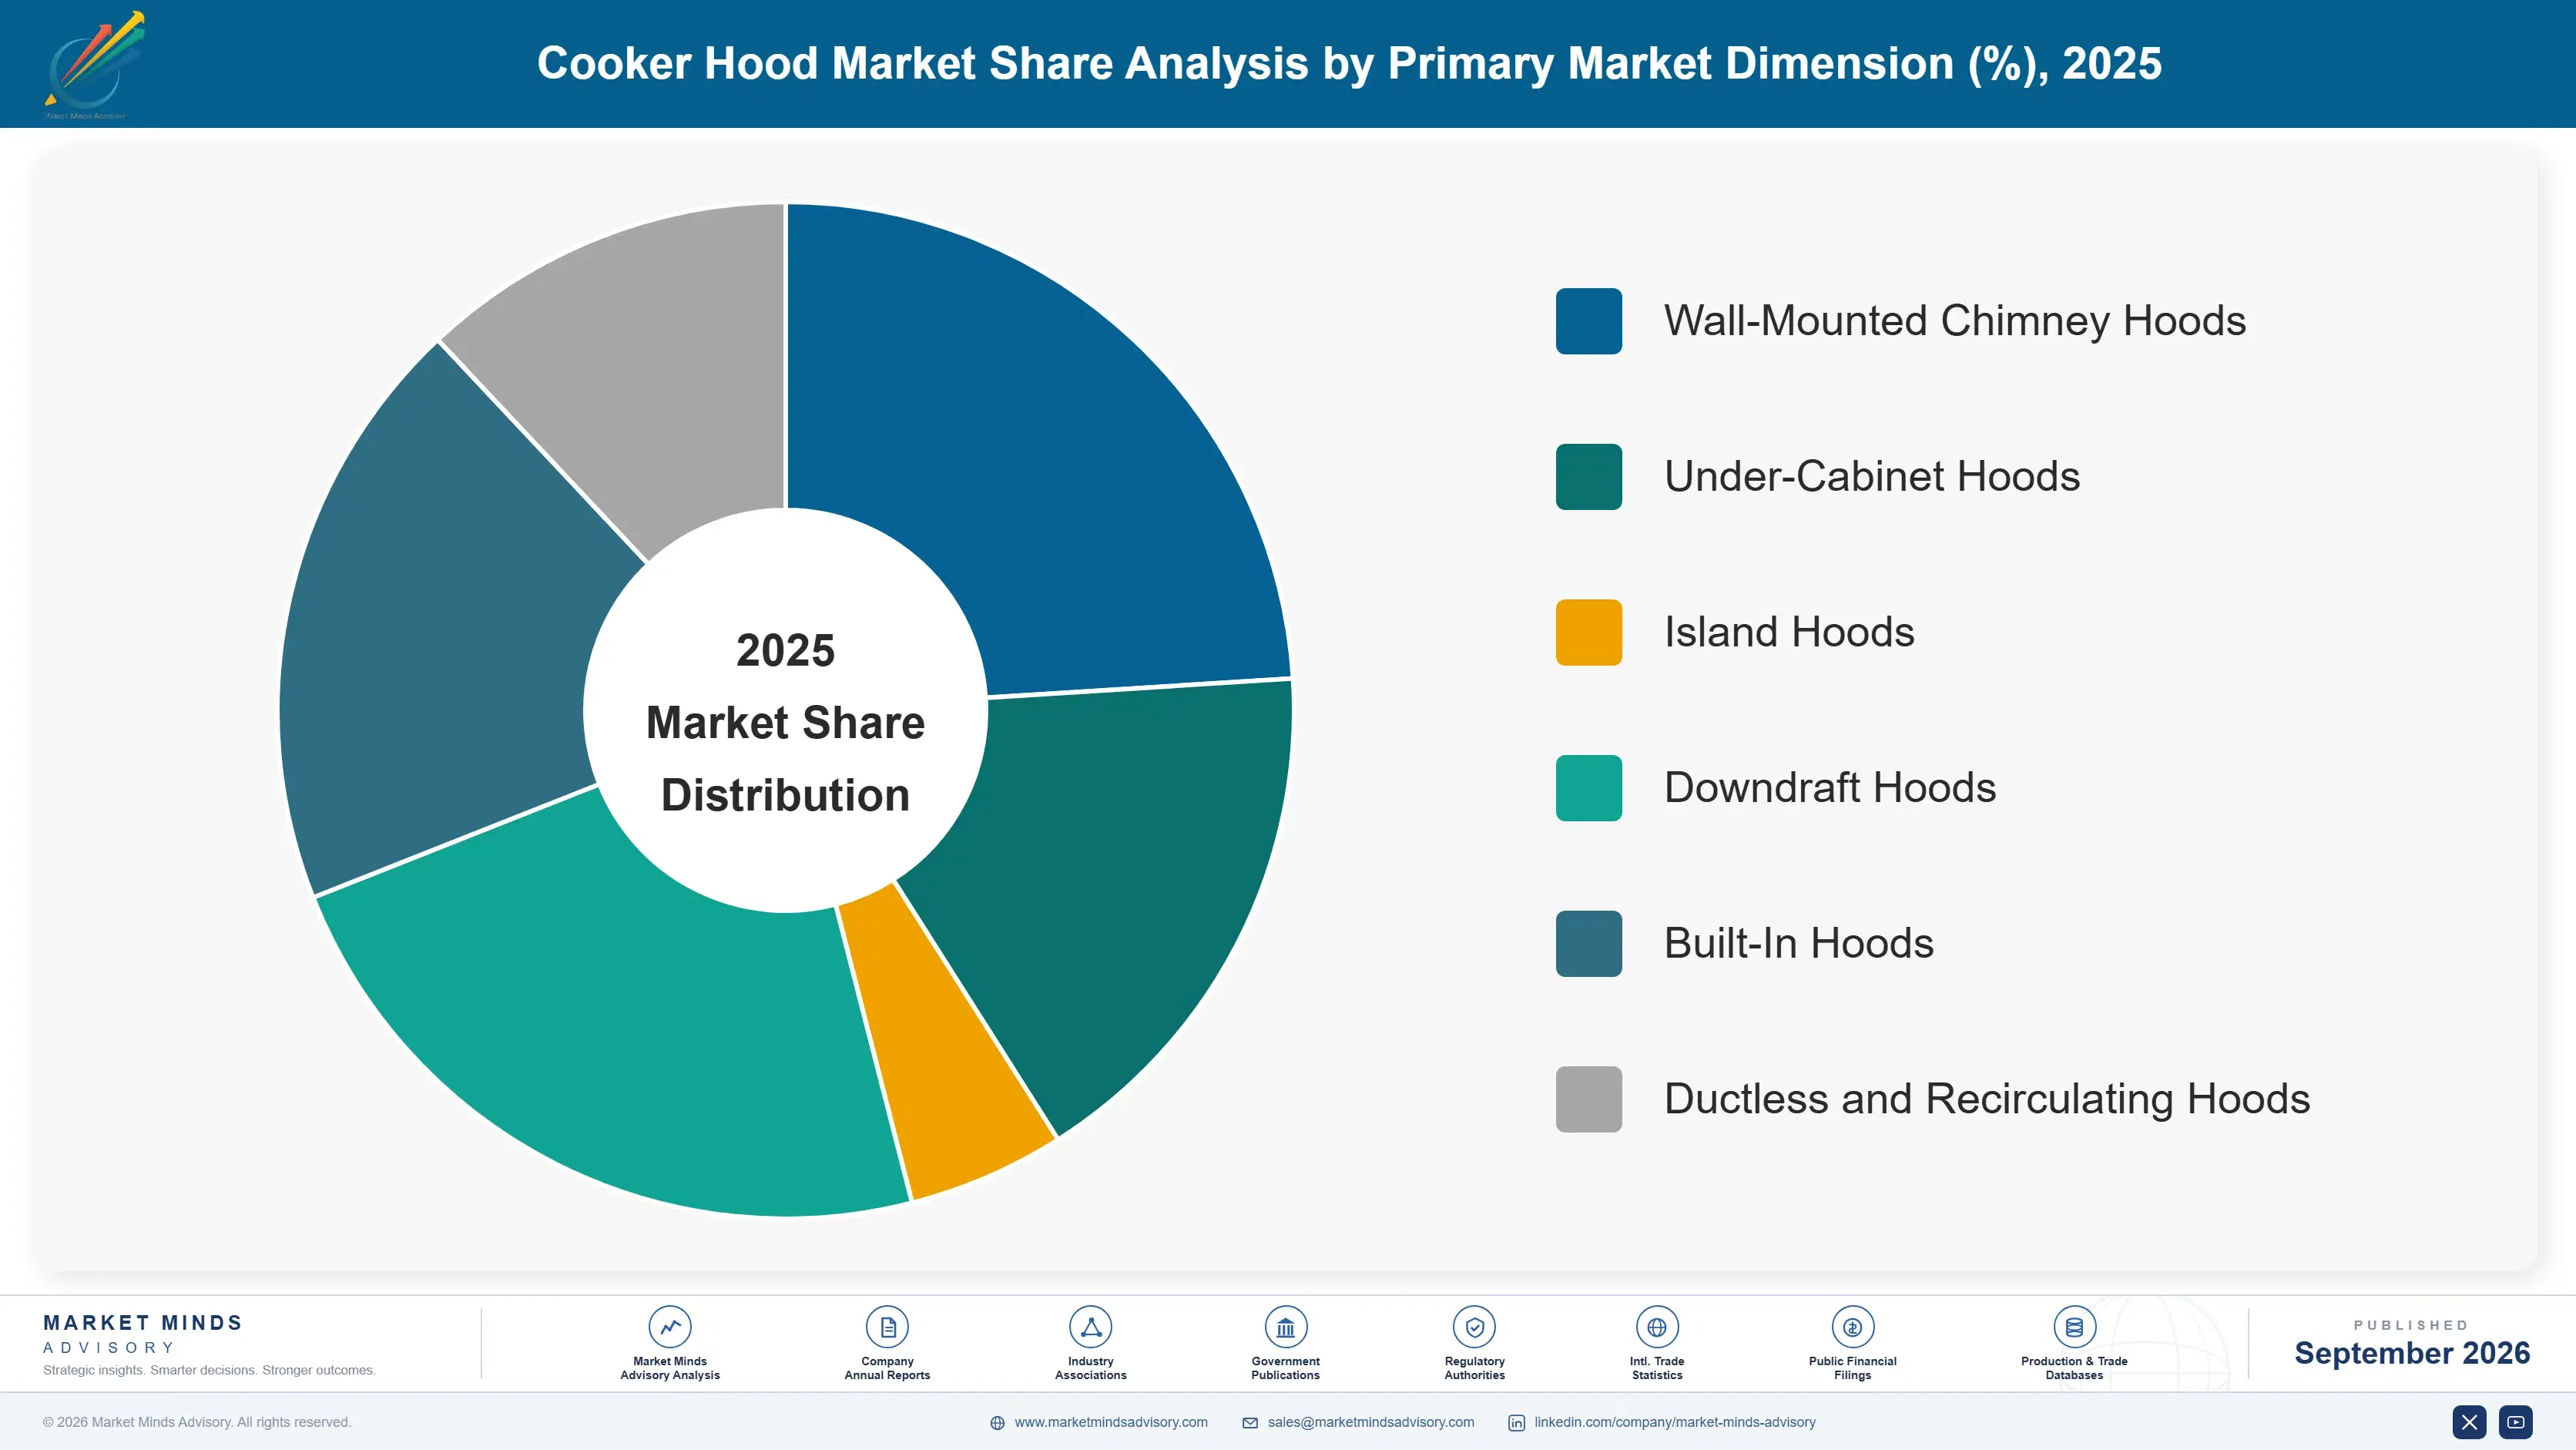
Task: Click the Industry Associations icon
Action: tap(1090, 1327)
